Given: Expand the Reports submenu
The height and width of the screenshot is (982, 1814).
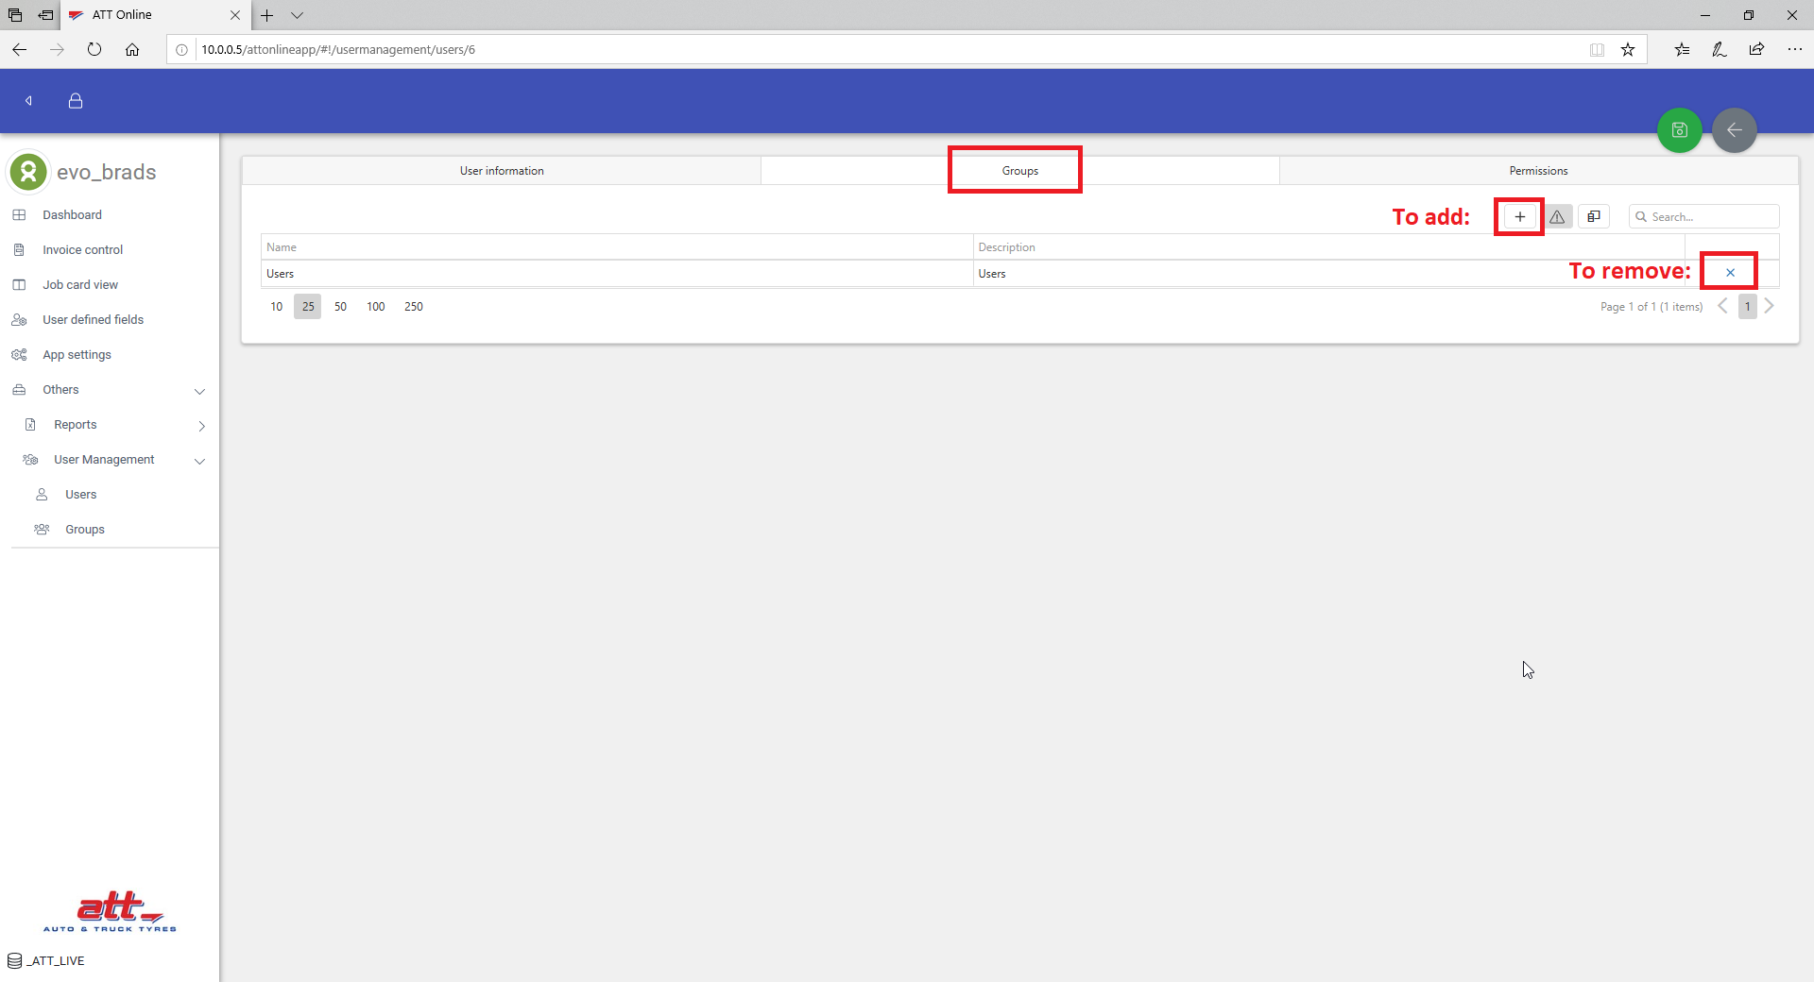Looking at the screenshot, I should coord(201,426).
